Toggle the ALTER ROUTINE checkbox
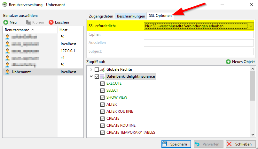Viewport: 258px width, 149px height. pos(103,111)
